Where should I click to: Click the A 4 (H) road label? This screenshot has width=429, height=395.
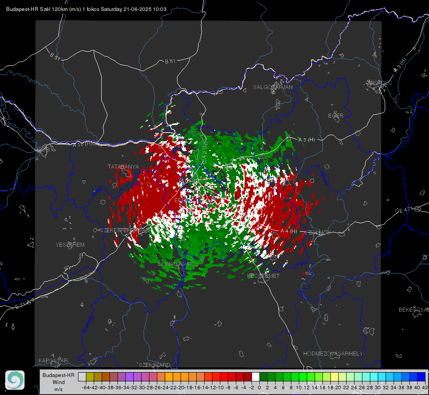pos(289,231)
